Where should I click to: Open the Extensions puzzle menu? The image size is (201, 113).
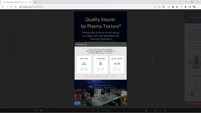[x=185, y=7]
